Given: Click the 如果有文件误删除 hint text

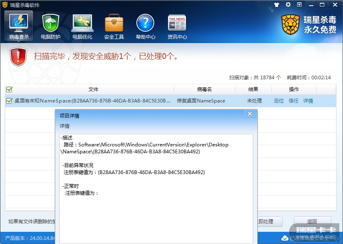Looking at the screenshot, I should click(32, 221).
